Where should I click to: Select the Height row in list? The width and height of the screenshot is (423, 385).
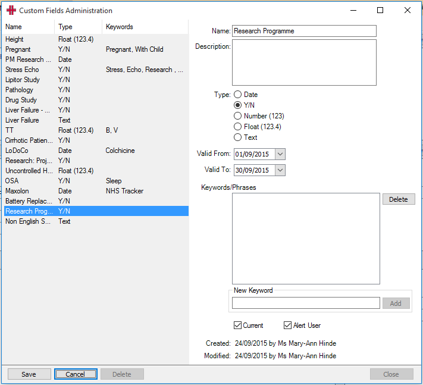click(x=96, y=39)
